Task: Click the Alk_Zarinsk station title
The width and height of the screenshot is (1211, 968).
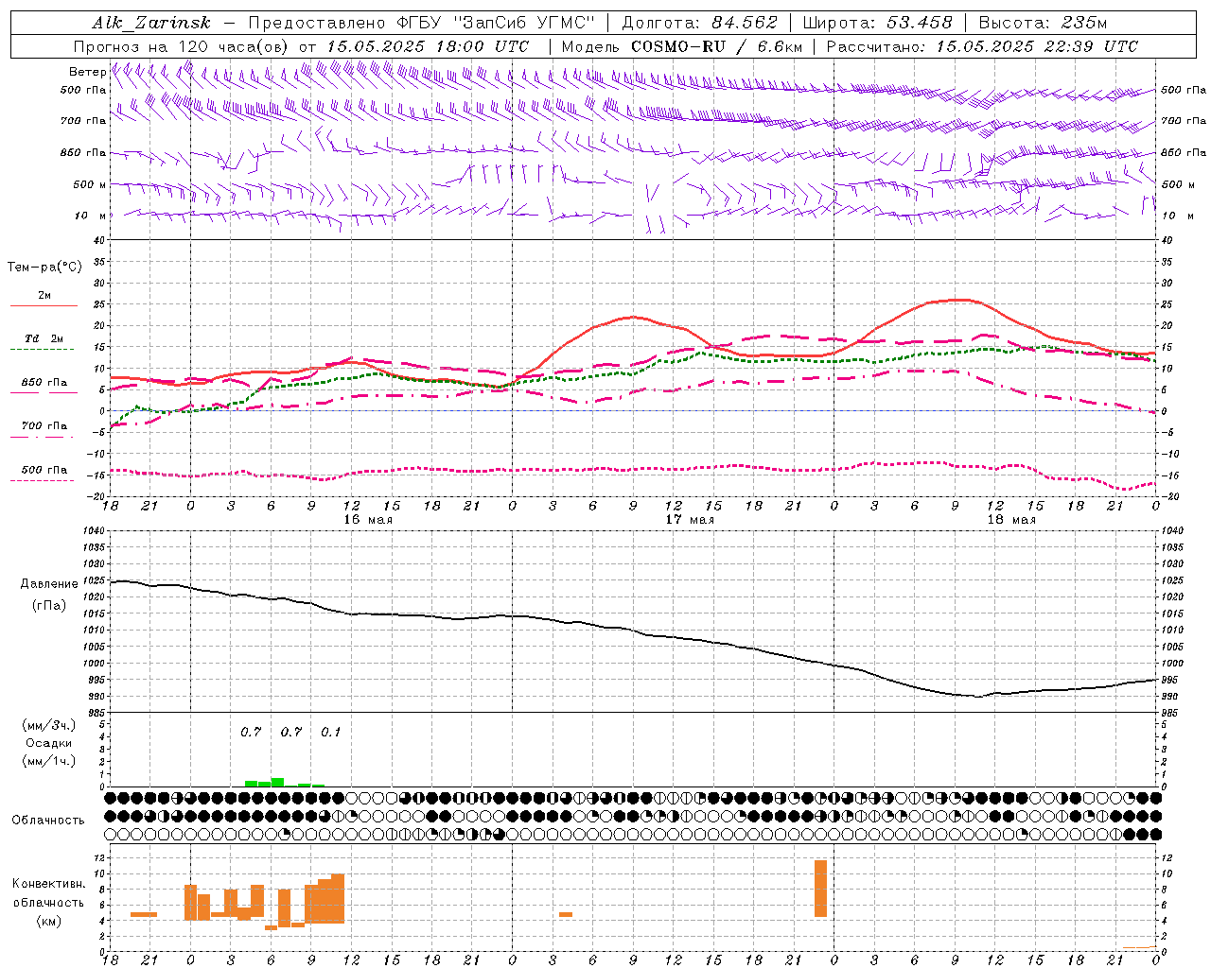Action: (x=151, y=23)
